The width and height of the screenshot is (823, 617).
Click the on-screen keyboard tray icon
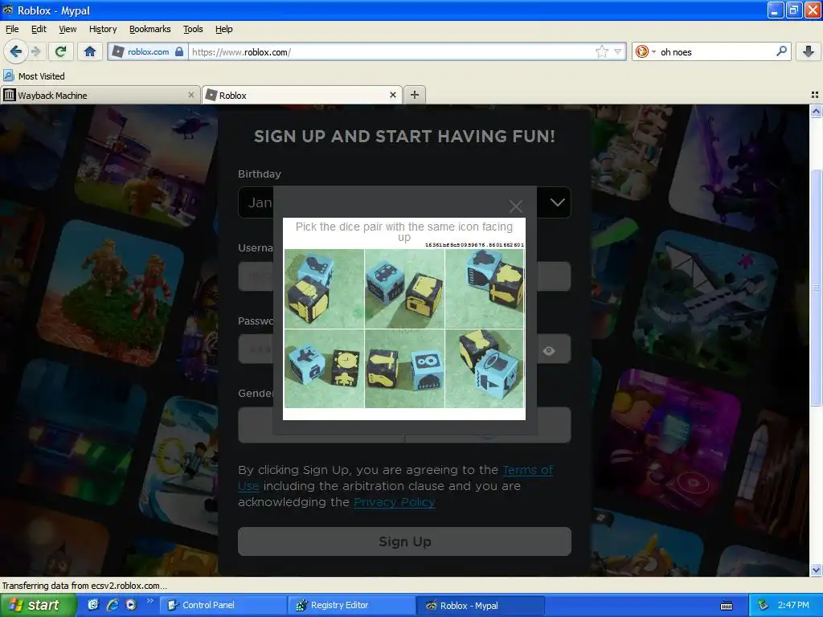(727, 606)
